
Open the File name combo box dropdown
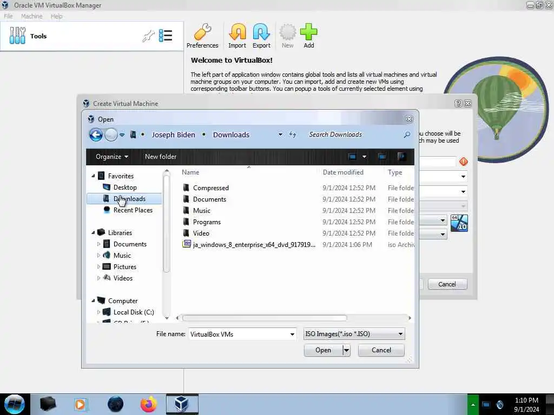tap(292, 334)
